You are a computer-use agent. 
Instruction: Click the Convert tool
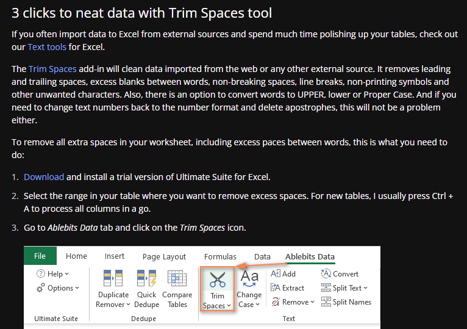[x=340, y=274]
